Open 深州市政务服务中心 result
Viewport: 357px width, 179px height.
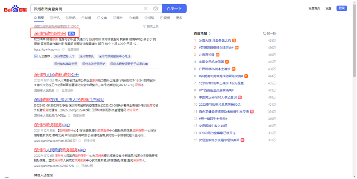click(x=52, y=125)
